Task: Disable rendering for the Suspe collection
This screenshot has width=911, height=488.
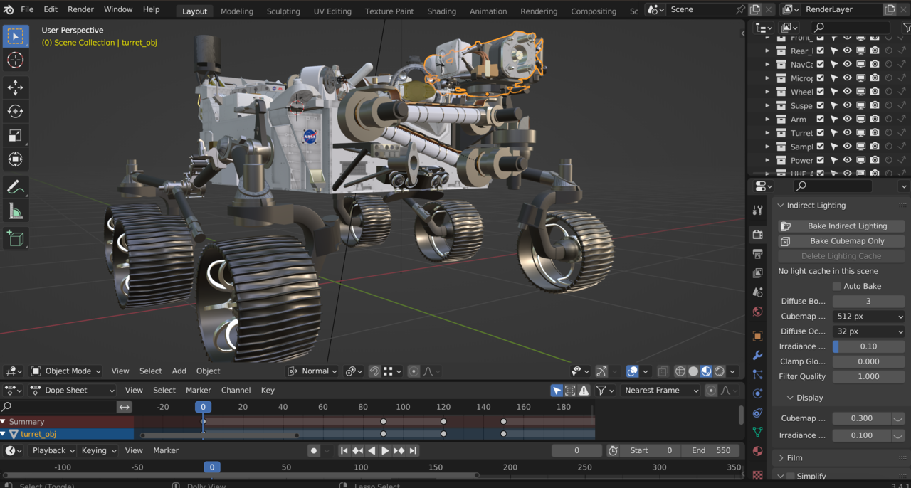Action: point(875,105)
